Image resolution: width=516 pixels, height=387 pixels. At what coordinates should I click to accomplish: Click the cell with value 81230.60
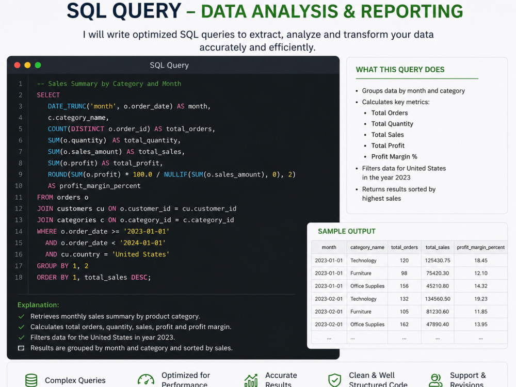coord(438,312)
